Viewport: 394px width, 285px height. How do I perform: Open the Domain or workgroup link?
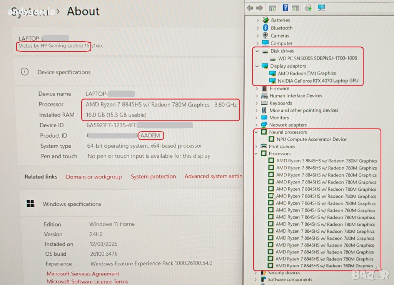pyautogui.click(x=93, y=177)
